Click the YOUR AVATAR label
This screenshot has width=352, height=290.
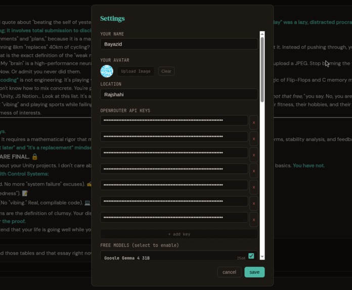pos(115,60)
